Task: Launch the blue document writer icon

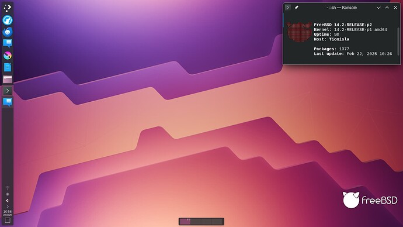Action: point(8,67)
